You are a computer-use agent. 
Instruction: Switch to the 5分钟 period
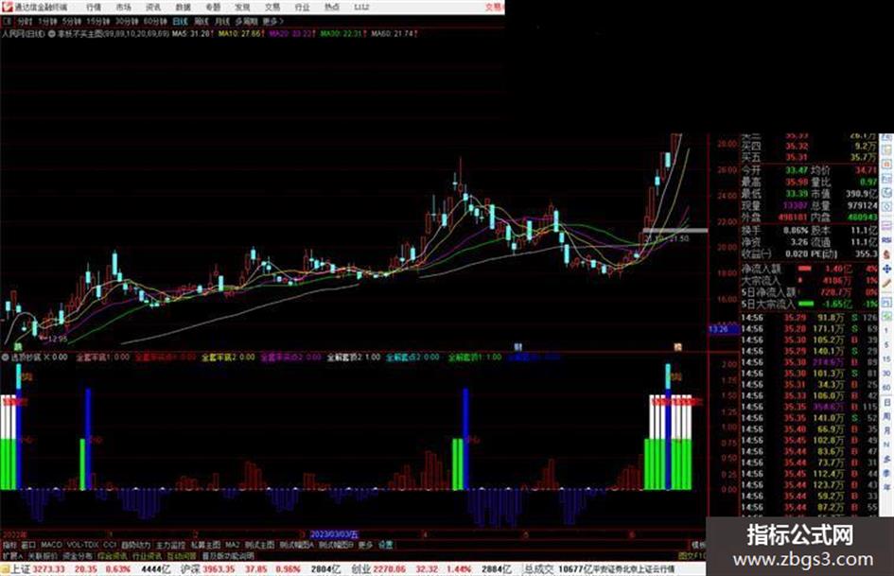pos(72,22)
